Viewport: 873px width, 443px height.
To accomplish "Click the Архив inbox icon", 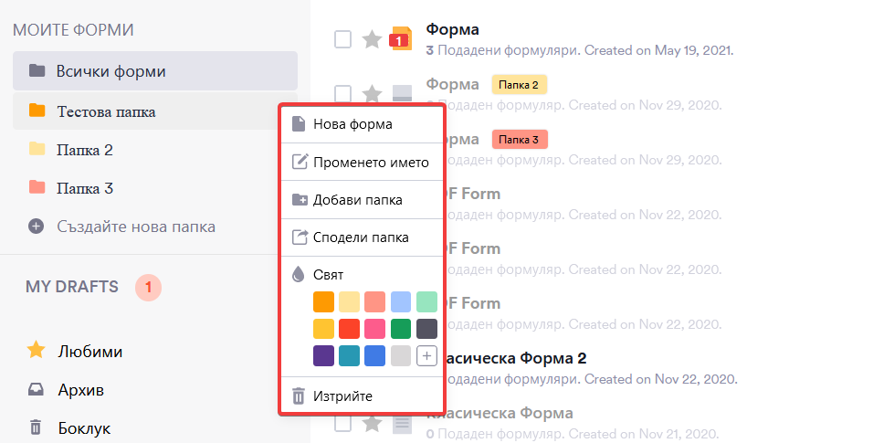I will pyautogui.click(x=36, y=390).
